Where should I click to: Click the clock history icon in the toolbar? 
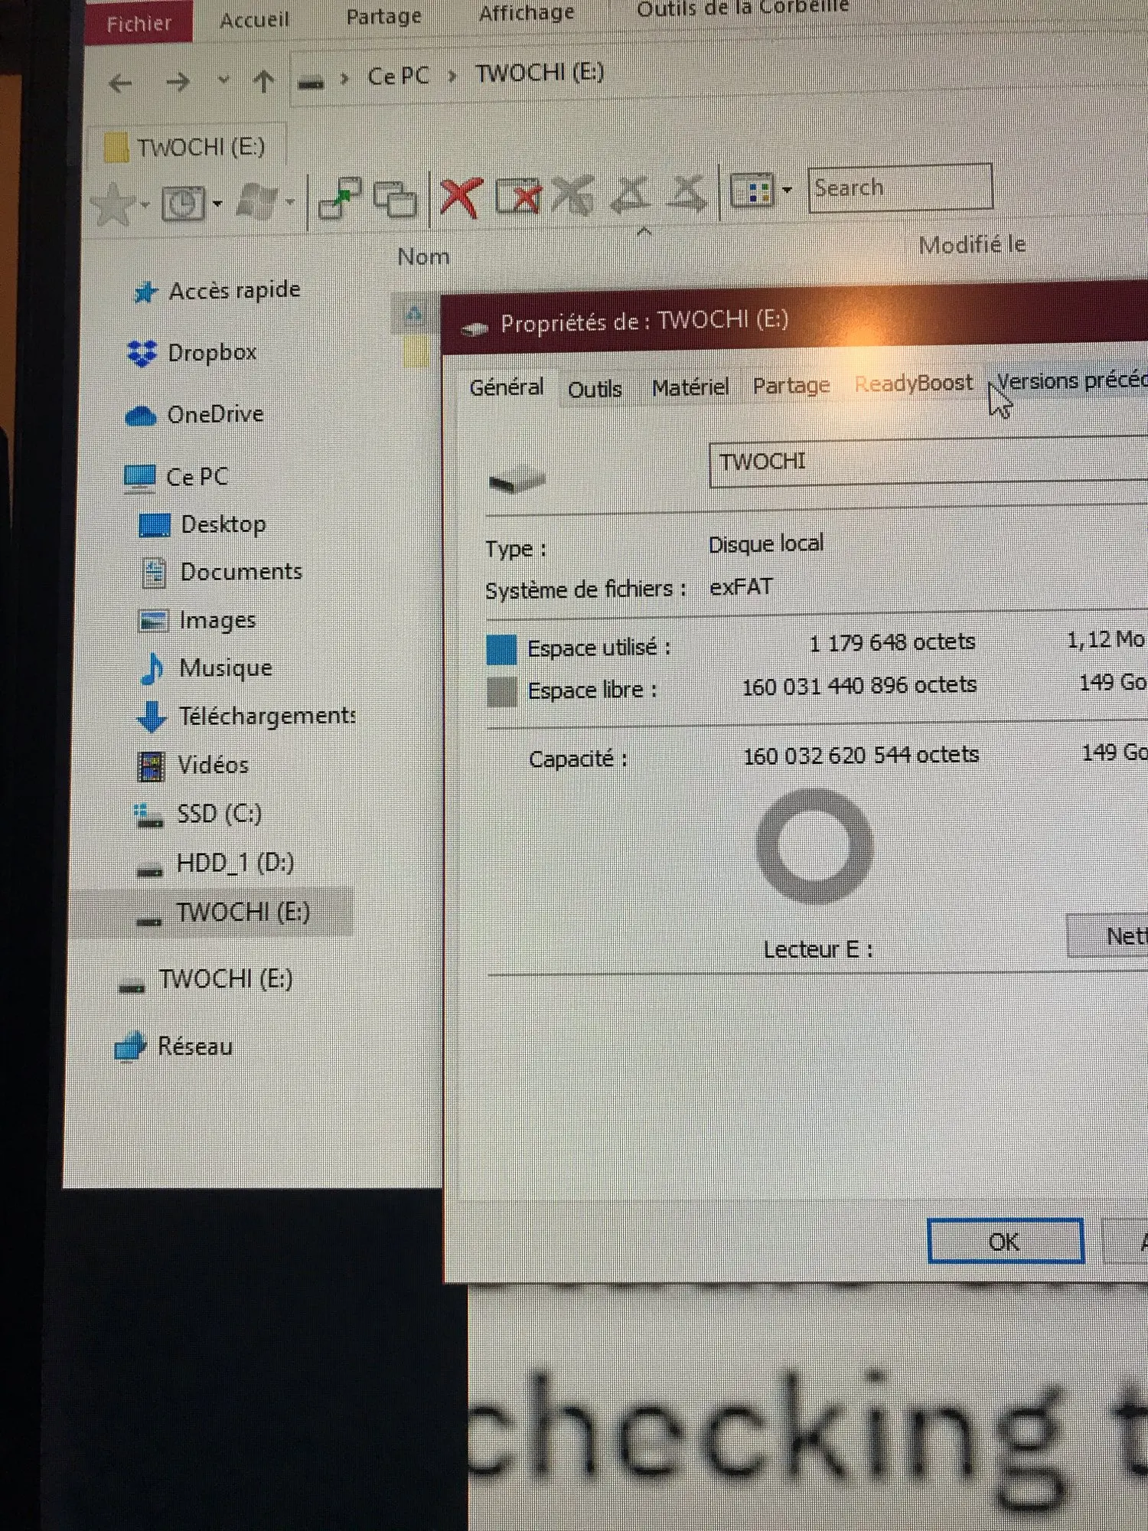point(182,203)
